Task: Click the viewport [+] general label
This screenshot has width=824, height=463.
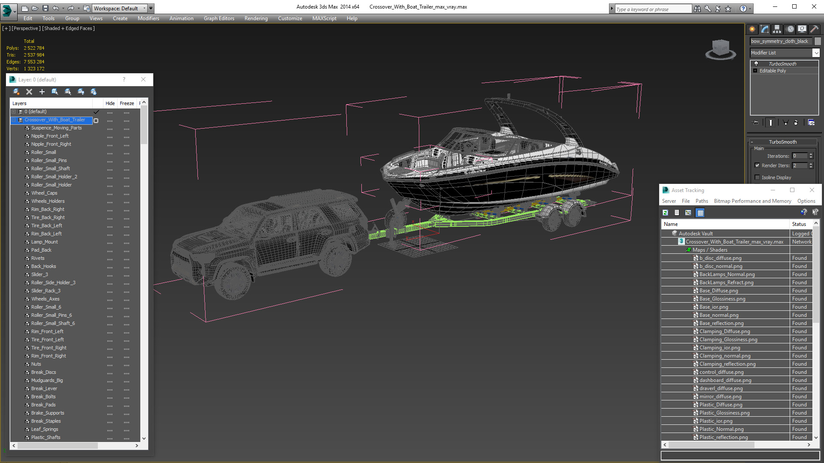Action: coord(6,28)
